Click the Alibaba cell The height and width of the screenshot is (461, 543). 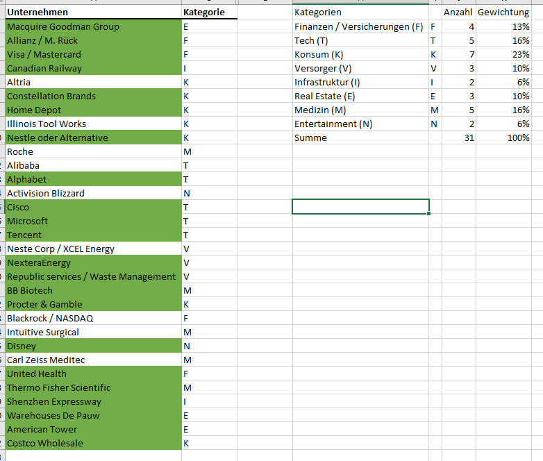pyautogui.click(x=94, y=165)
